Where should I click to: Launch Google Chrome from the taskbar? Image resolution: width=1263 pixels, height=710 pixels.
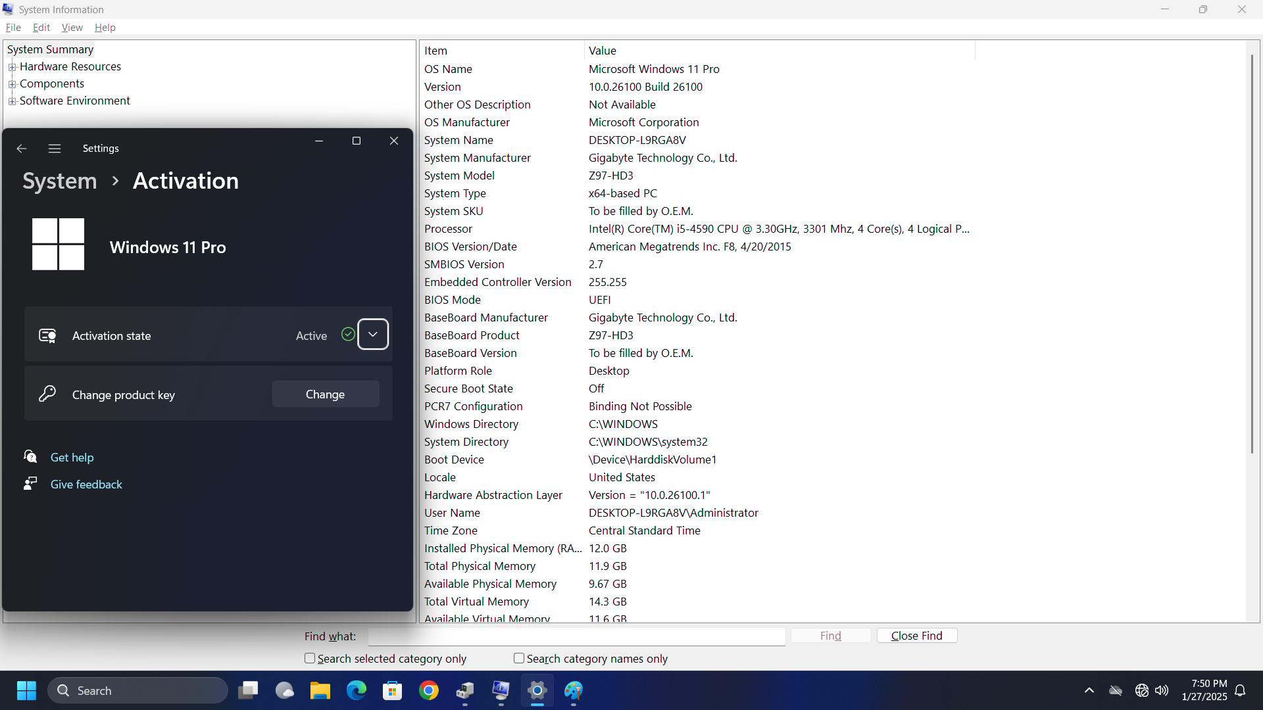tap(429, 690)
